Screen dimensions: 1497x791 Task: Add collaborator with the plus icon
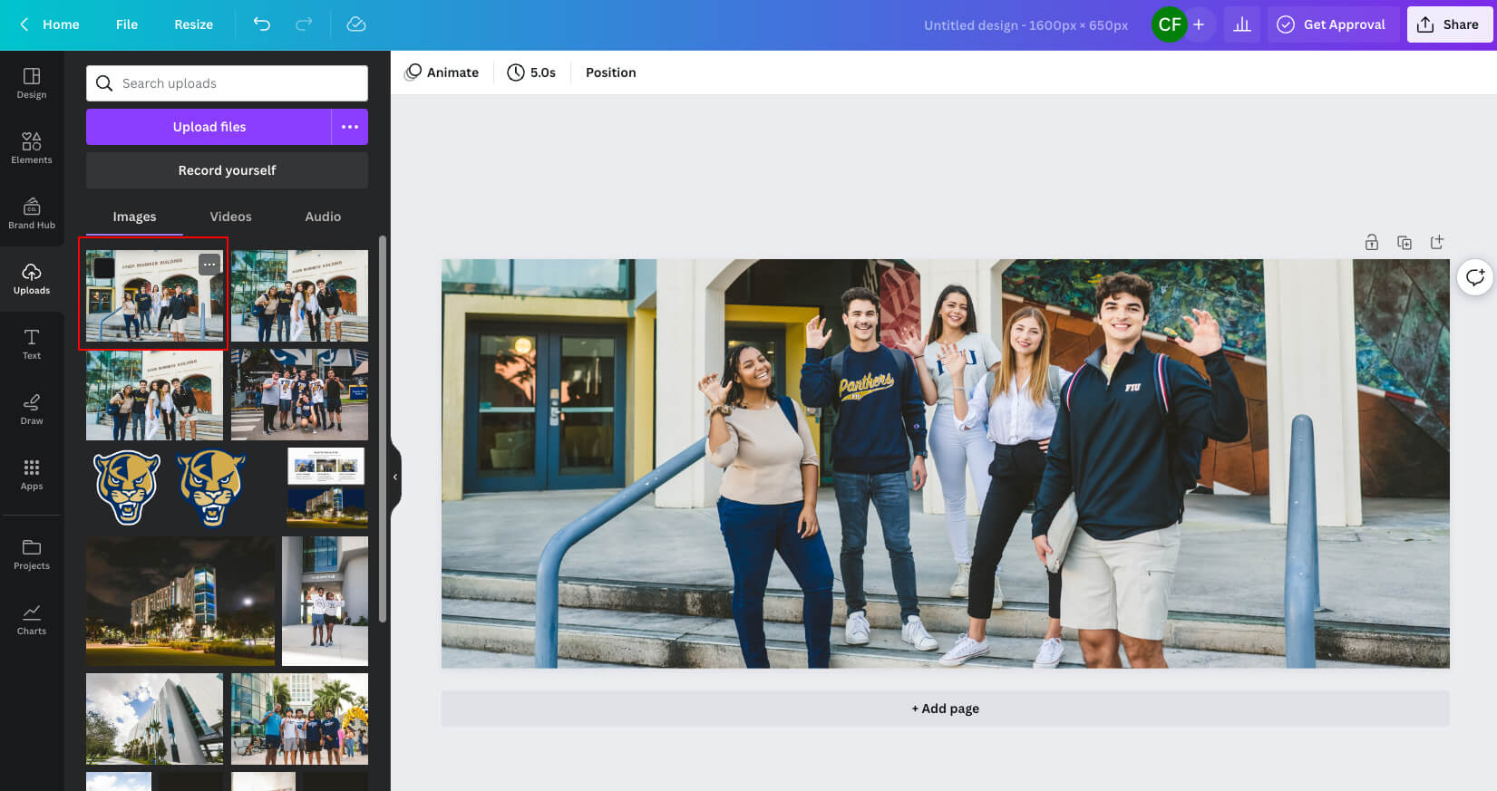point(1199,24)
